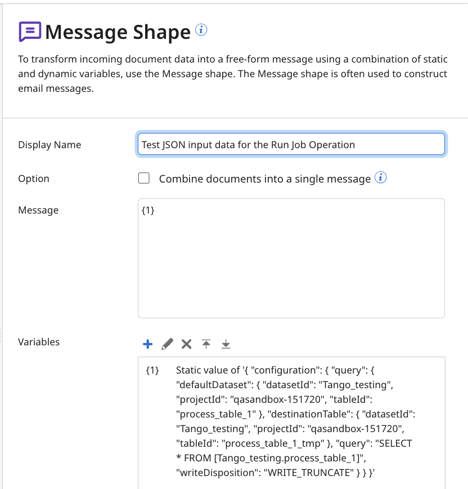Click the {1} placeholder inside the Message box

(148, 210)
